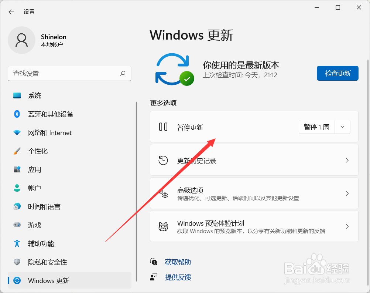The height and width of the screenshot is (293, 370).
Task: Click the Wi-Fi network icon
Action: [17, 133]
